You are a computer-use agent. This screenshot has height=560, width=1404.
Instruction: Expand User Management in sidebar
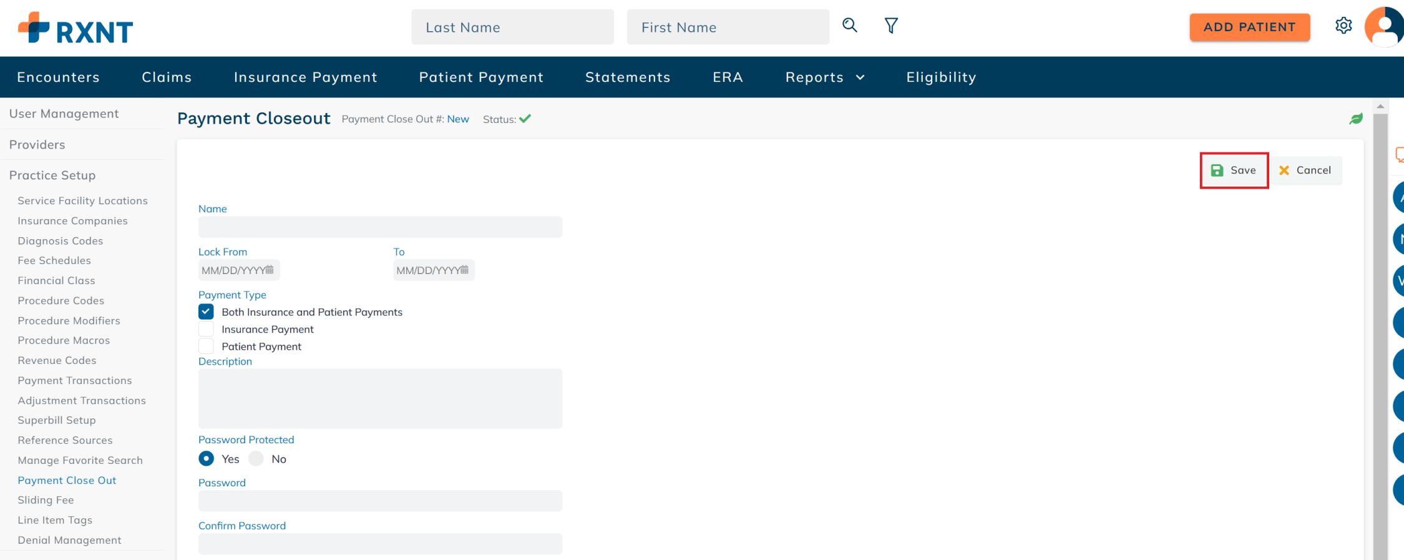pyautogui.click(x=64, y=113)
